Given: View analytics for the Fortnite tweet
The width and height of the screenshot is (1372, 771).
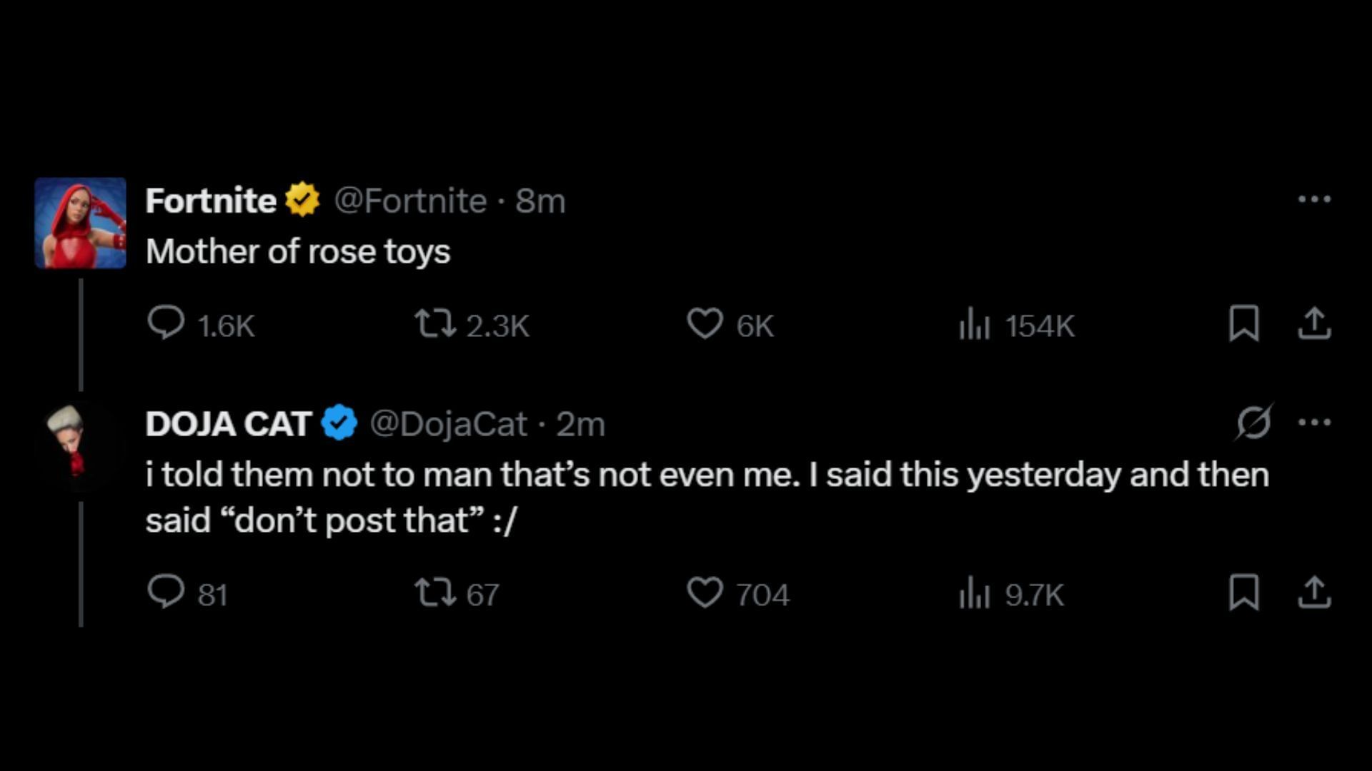Looking at the screenshot, I should [x=974, y=325].
